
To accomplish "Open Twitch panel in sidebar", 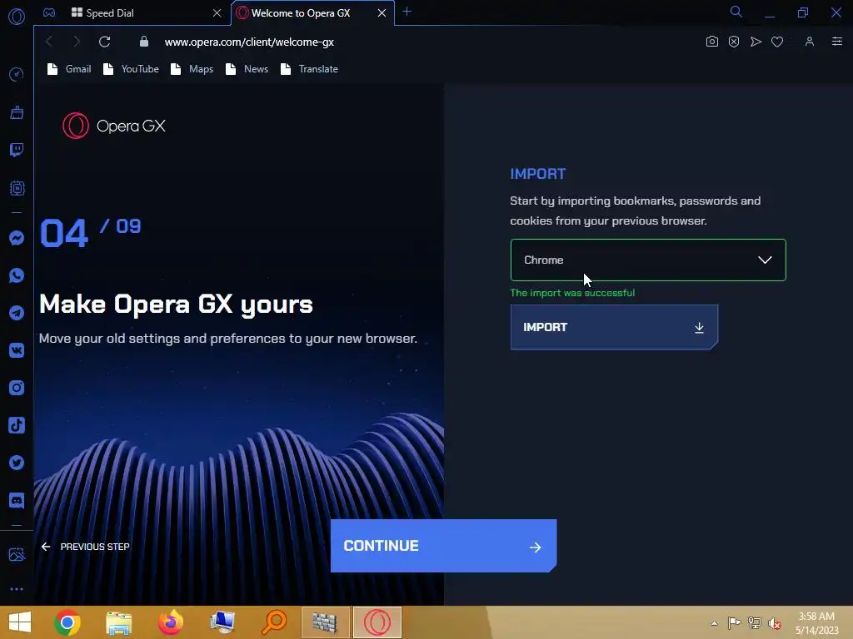I will [x=17, y=150].
